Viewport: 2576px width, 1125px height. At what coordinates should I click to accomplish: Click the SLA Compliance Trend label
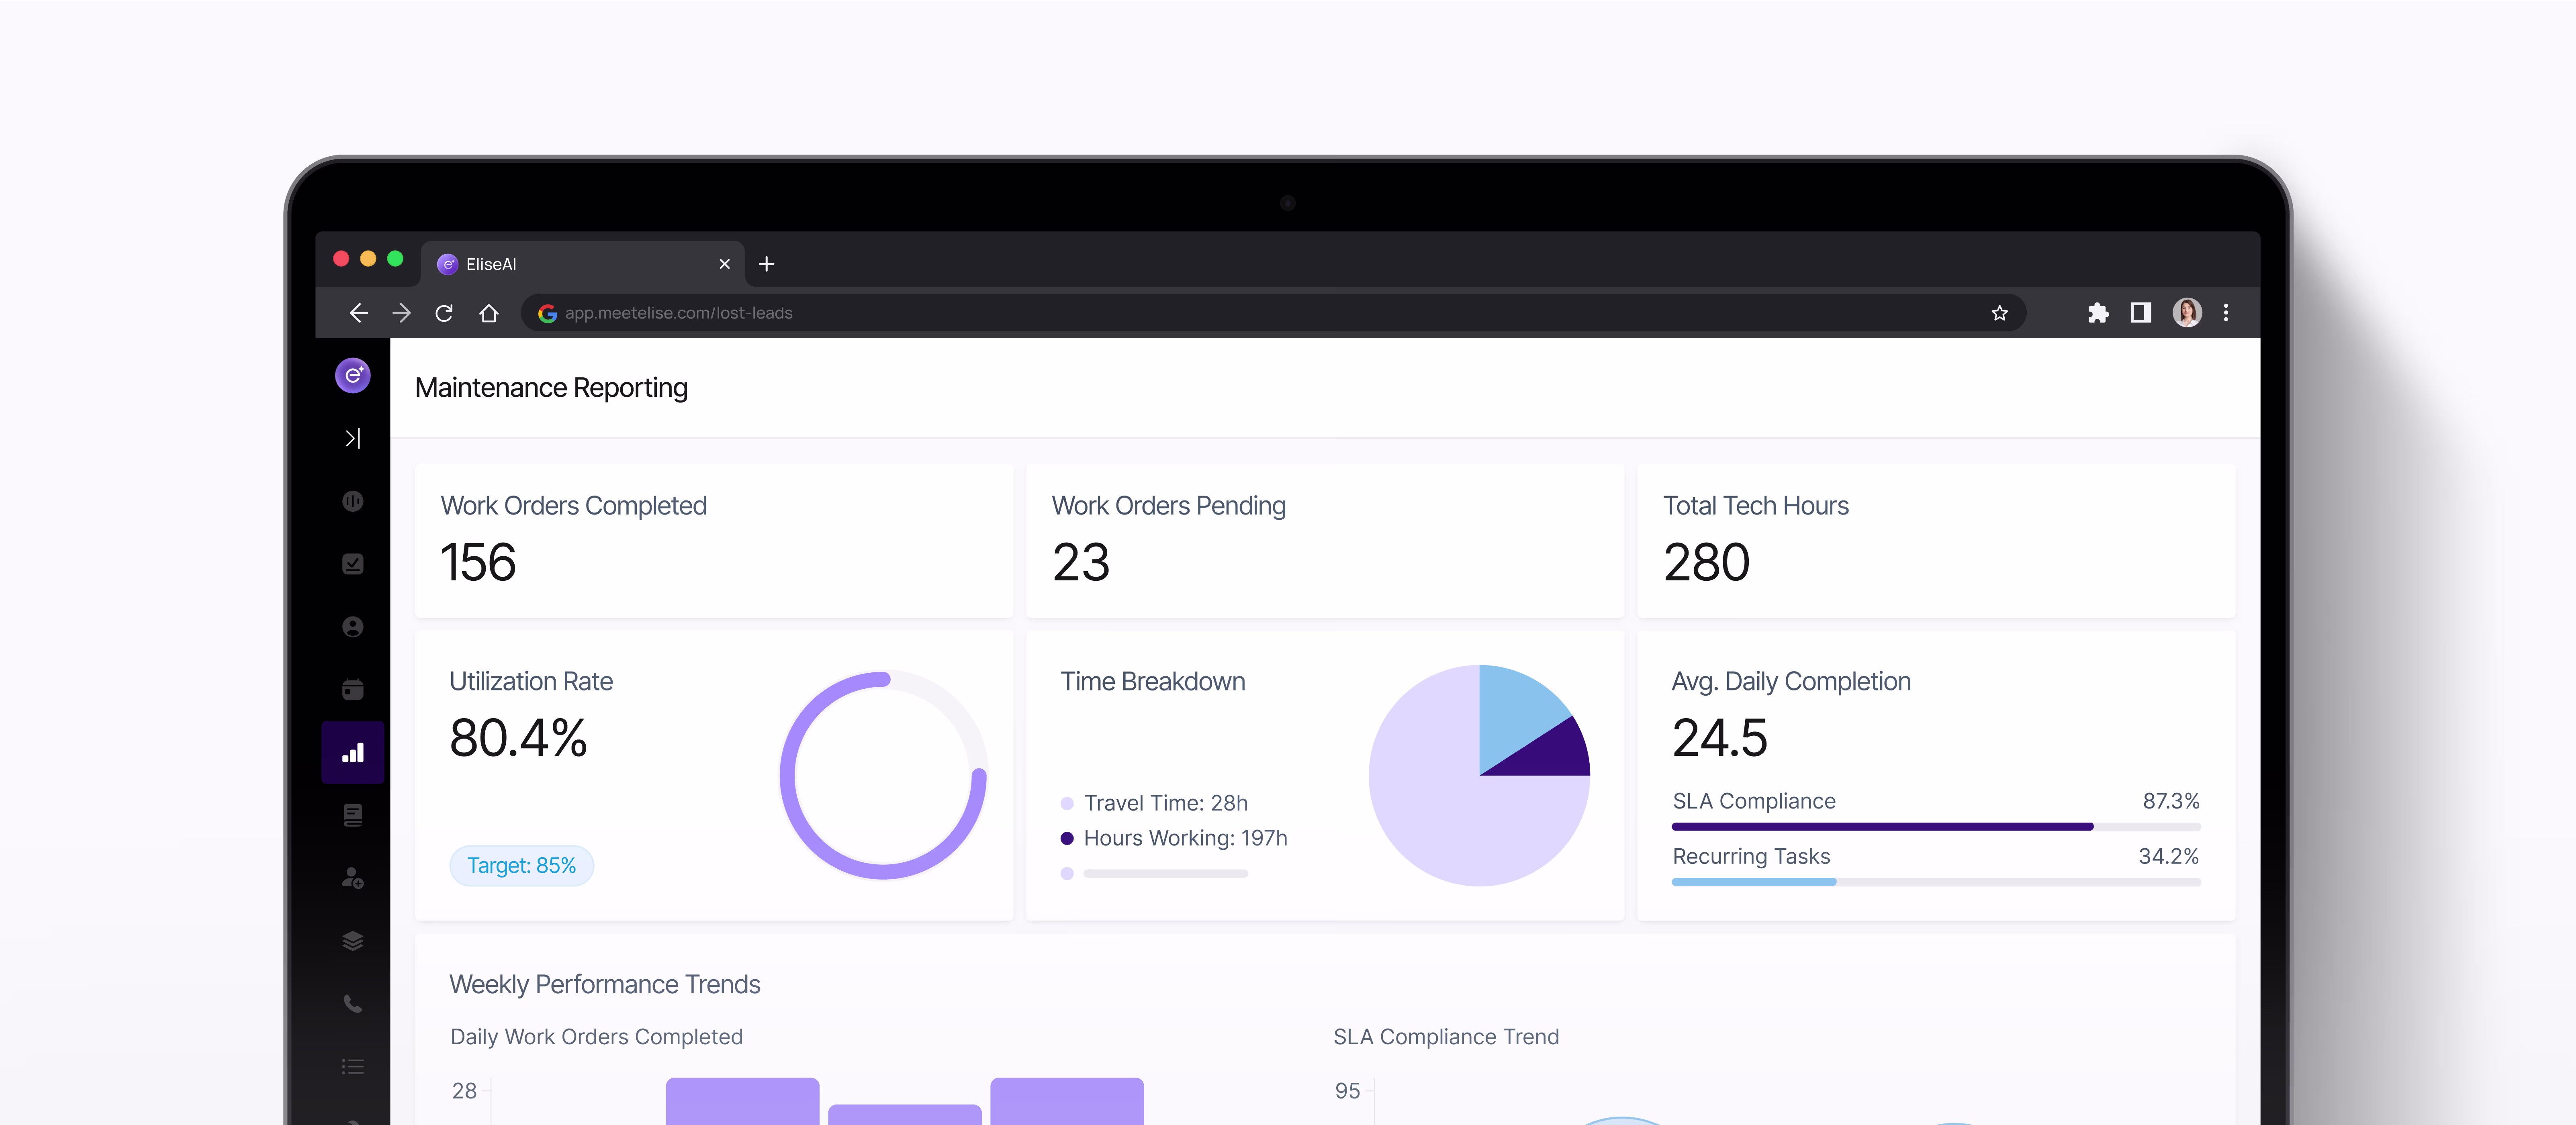[x=1446, y=1037]
